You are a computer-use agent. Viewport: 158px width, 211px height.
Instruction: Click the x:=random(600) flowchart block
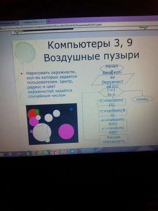click(x=113, y=122)
